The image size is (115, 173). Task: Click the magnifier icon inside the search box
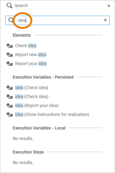[11, 20]
